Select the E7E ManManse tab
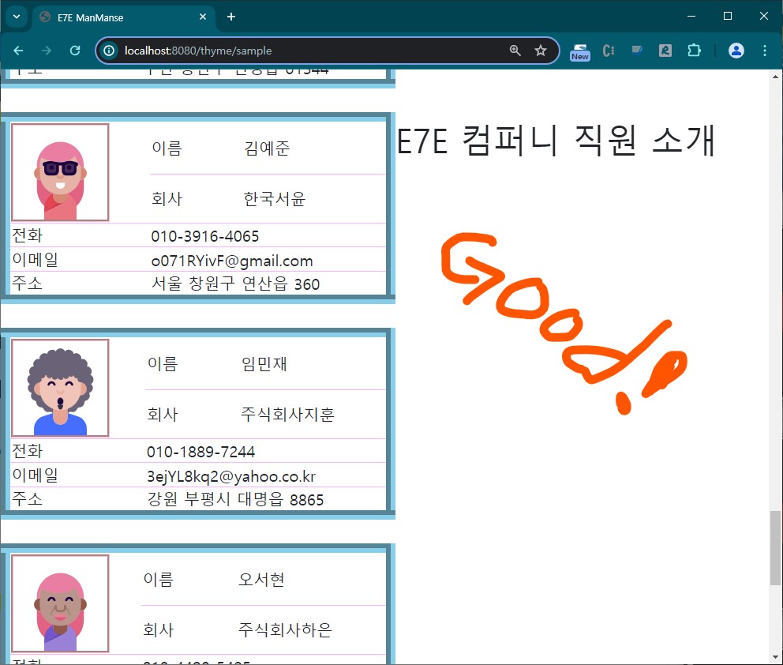The width and height of the screenshot is (783, 665). tap(124, 17)
